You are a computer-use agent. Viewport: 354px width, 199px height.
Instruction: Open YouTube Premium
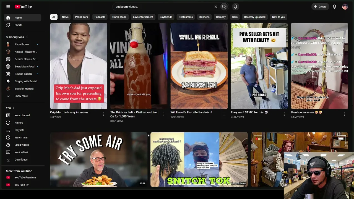(x=22, y=177)
